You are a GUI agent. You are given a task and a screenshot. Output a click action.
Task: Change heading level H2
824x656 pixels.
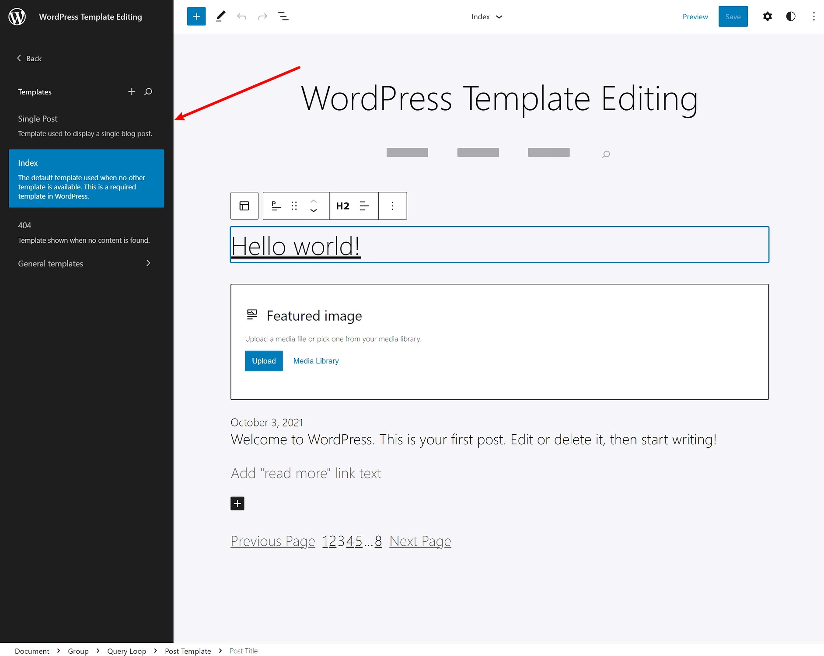[x=343, y=206]
